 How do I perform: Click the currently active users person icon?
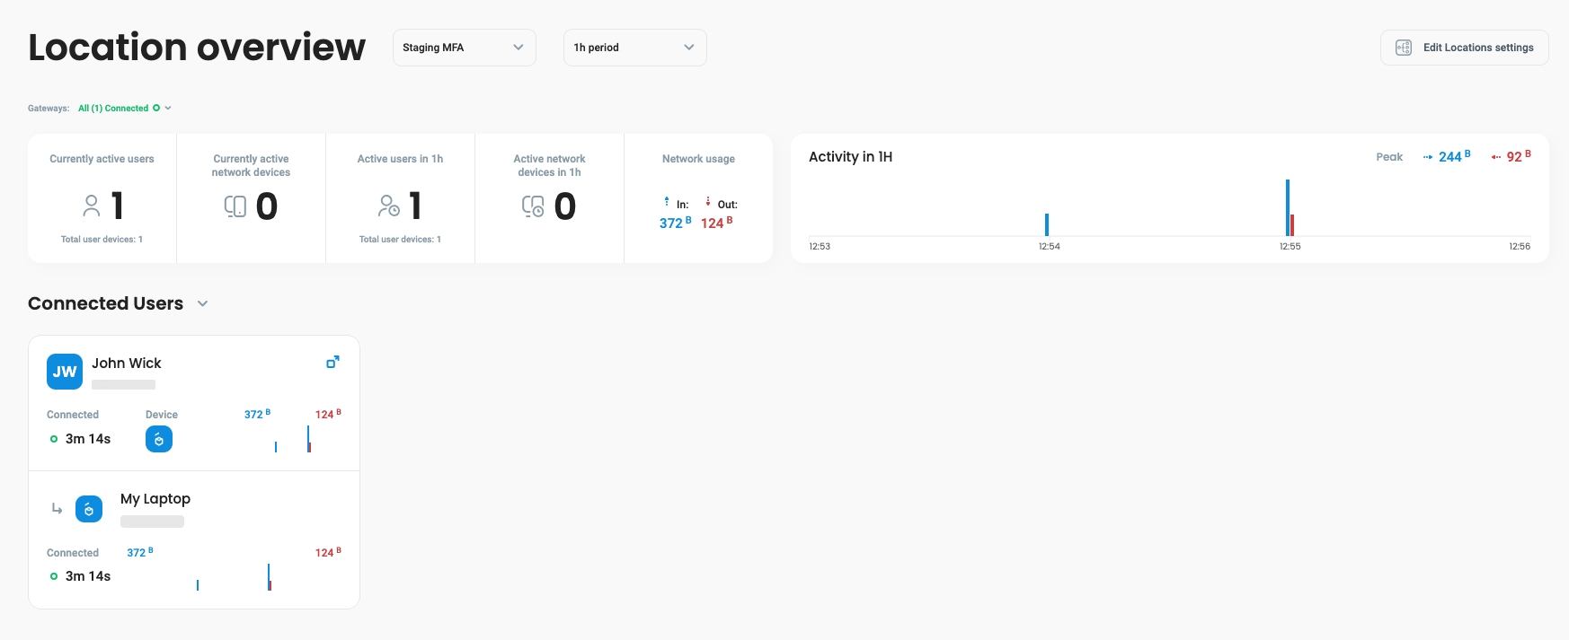coord(92,206)
